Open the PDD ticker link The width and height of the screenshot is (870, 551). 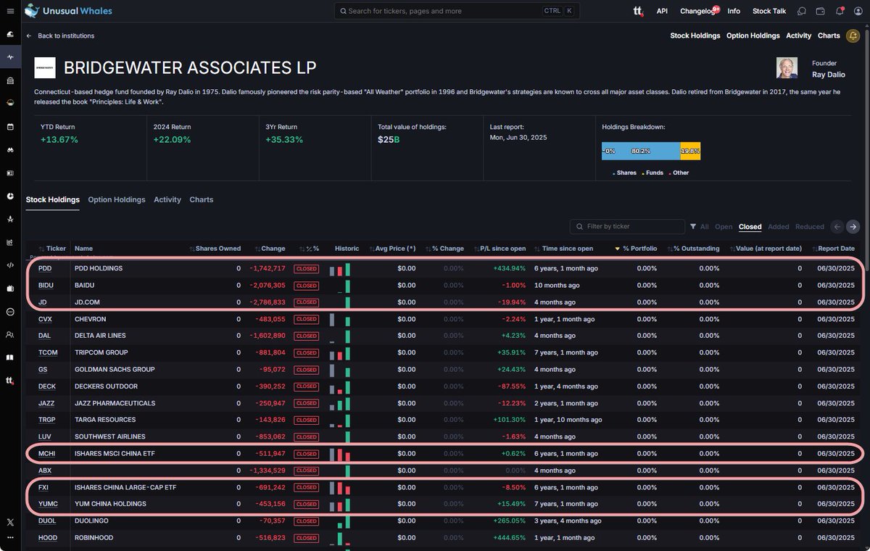[45, 268]
